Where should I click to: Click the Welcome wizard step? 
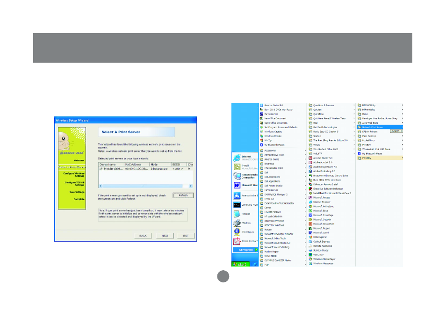click(x=79, y=160)
